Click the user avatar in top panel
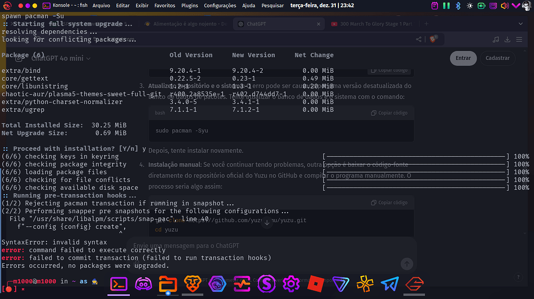Image resolution: width=534 pixels, height=299 pixels. click(x=527, y=5)
